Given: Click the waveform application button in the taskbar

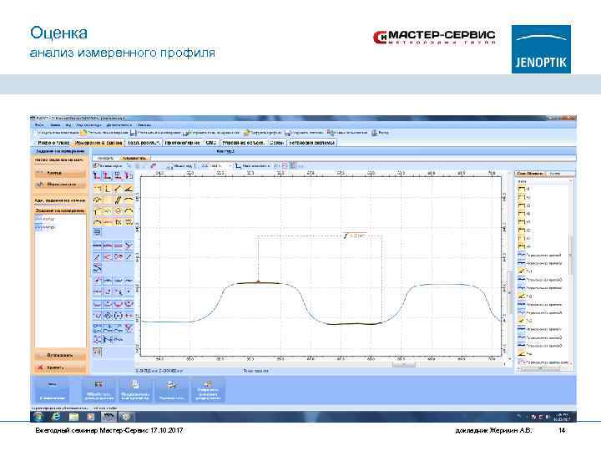Looking at the screenshot, I should pyautogui.click(x=109, y=417).
